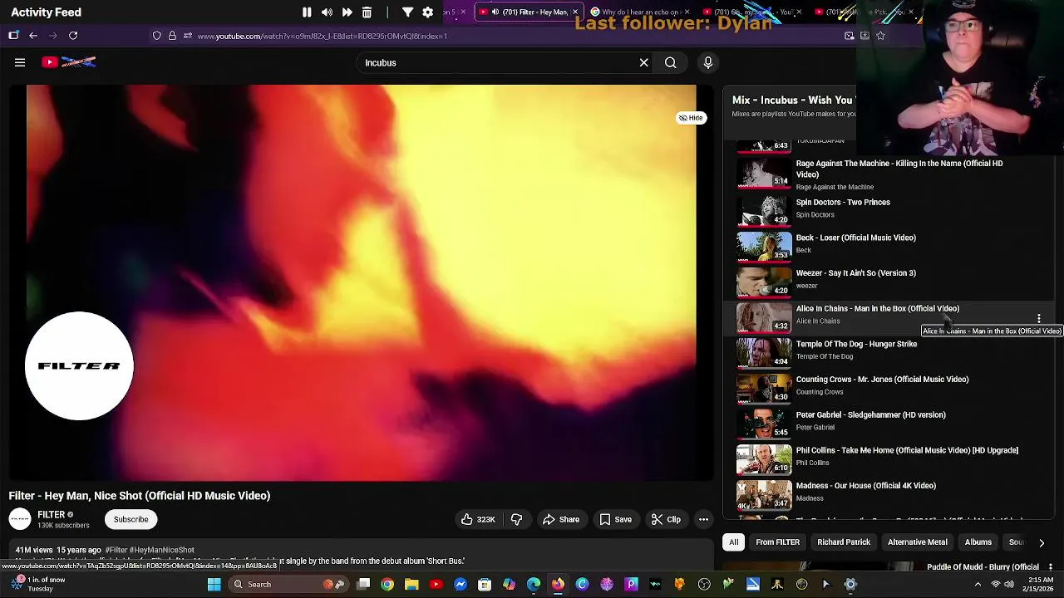Viewport: 1064px width, 598px height.
Task: Click the Beck - Loser thumbnail
Action: click(764, 246)
